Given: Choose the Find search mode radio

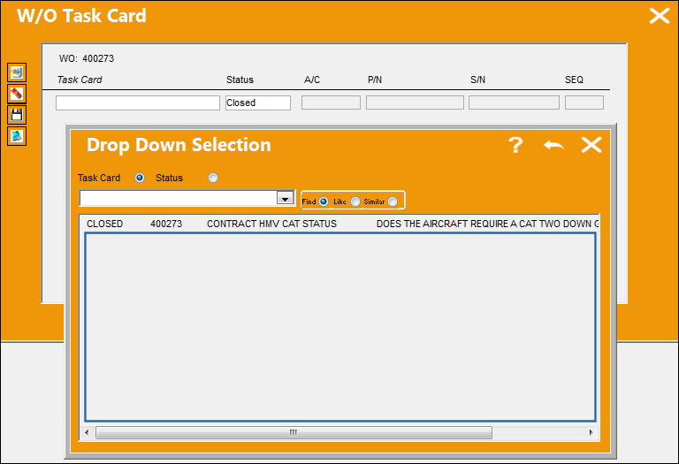Looking at the screenshot, I should point(324,202).
